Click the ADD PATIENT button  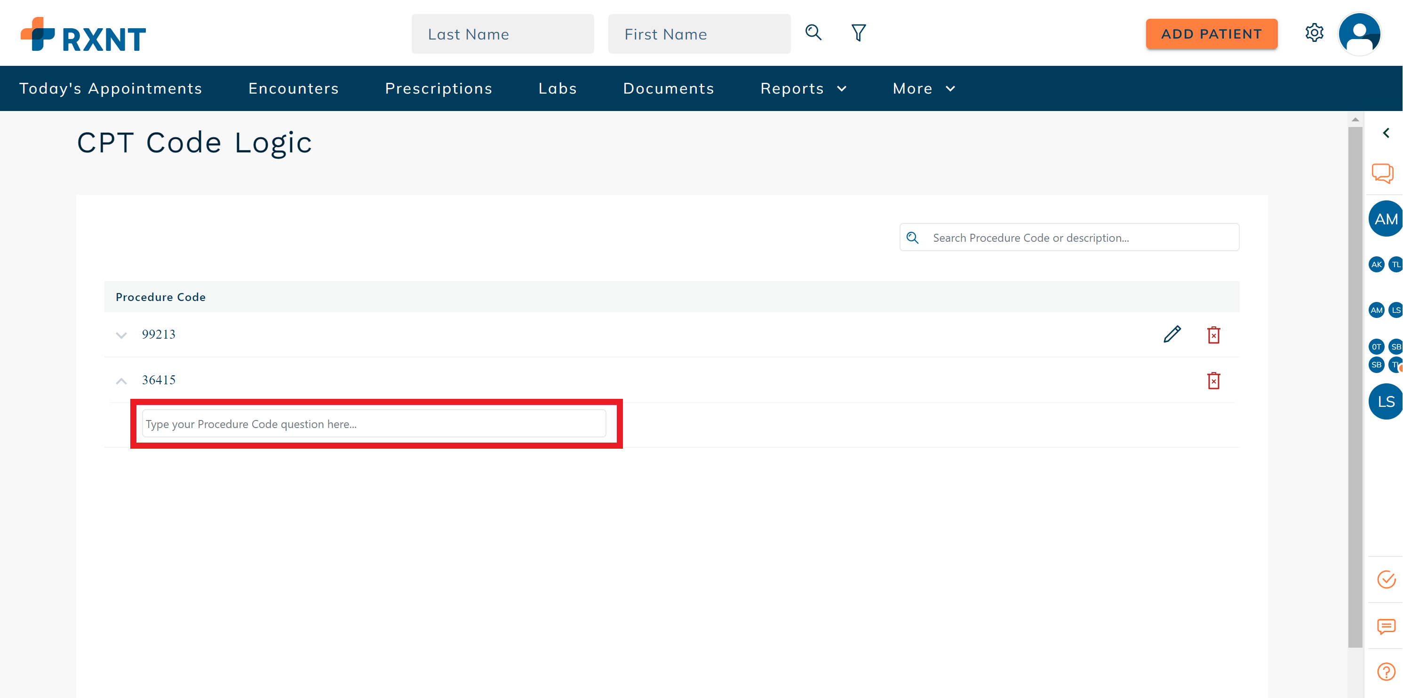click(x=1212, y=34)
